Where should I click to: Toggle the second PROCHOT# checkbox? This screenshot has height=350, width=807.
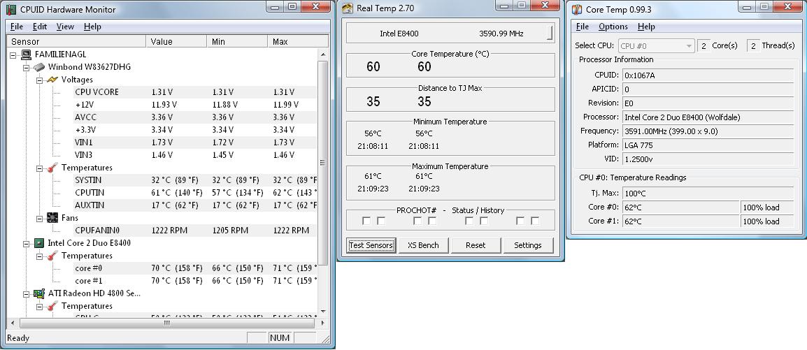click(x=381, y=221)
